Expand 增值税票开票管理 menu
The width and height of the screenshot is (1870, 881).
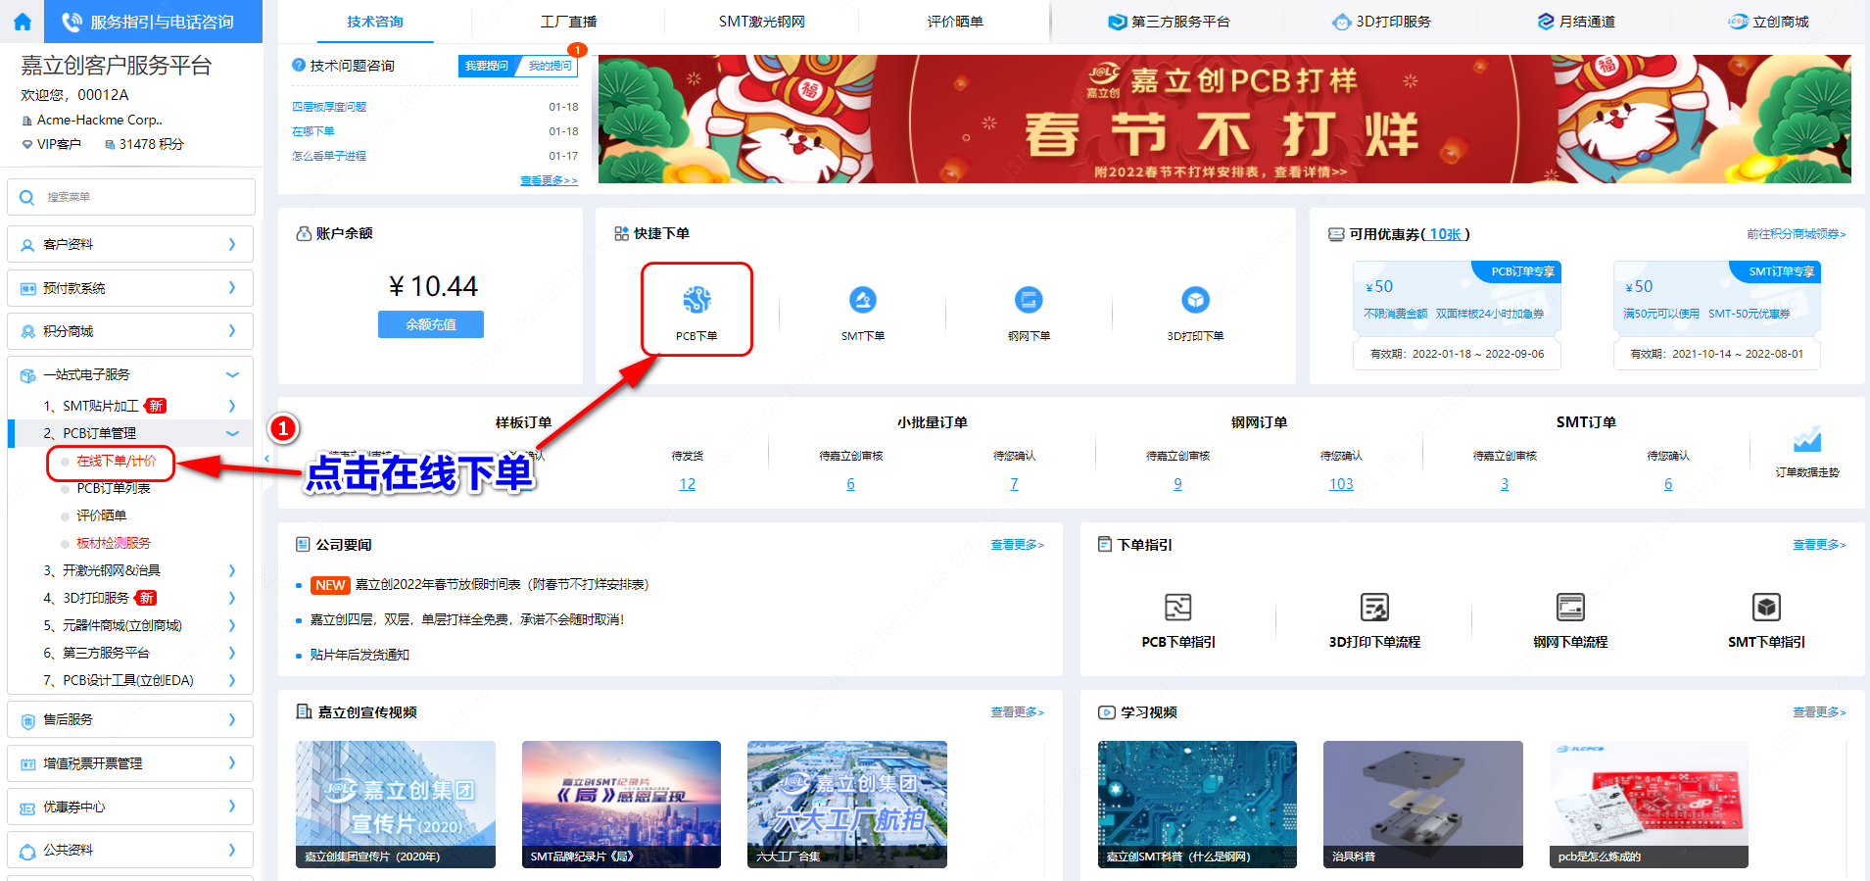tap(130, 763)
